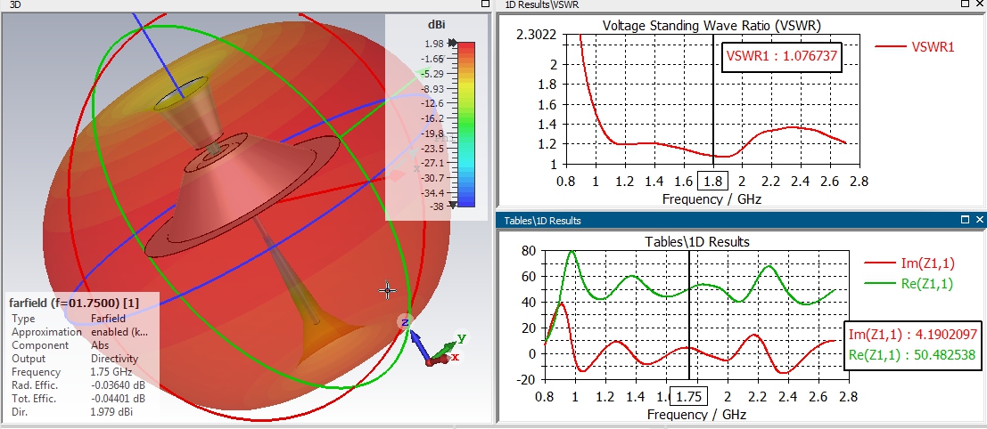Click the 1.8 frequency marker label on VSWR plot
Image resolution: width=987 pixels, height=429 pixels.
(712, 182)
